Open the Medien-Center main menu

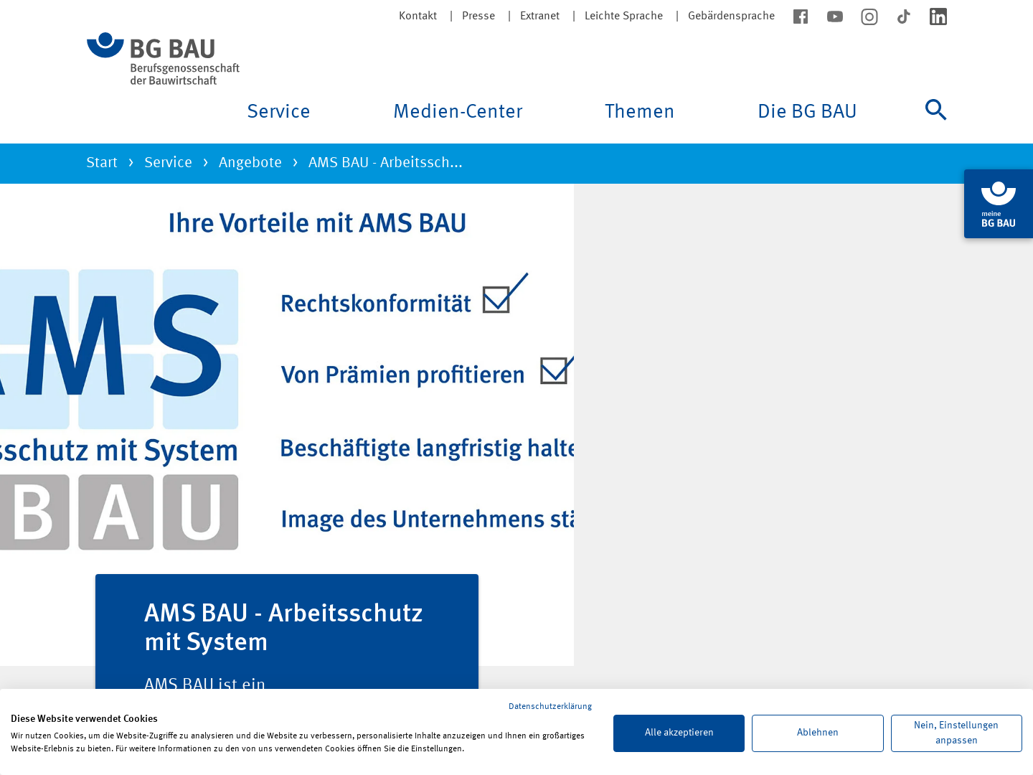click(x=458, y=111)
